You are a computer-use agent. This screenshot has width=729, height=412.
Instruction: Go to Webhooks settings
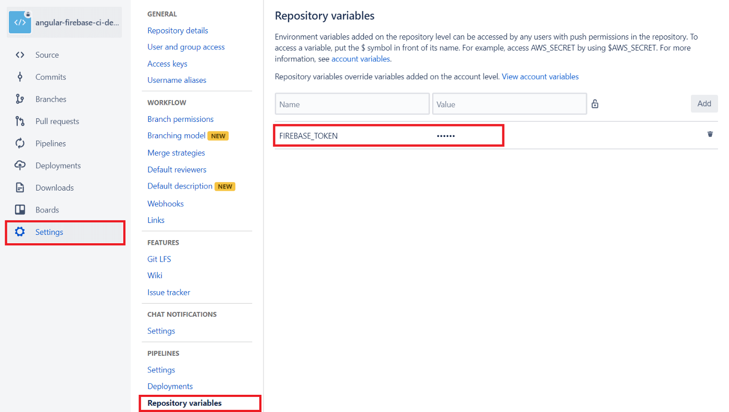click(x=165, y=204)
